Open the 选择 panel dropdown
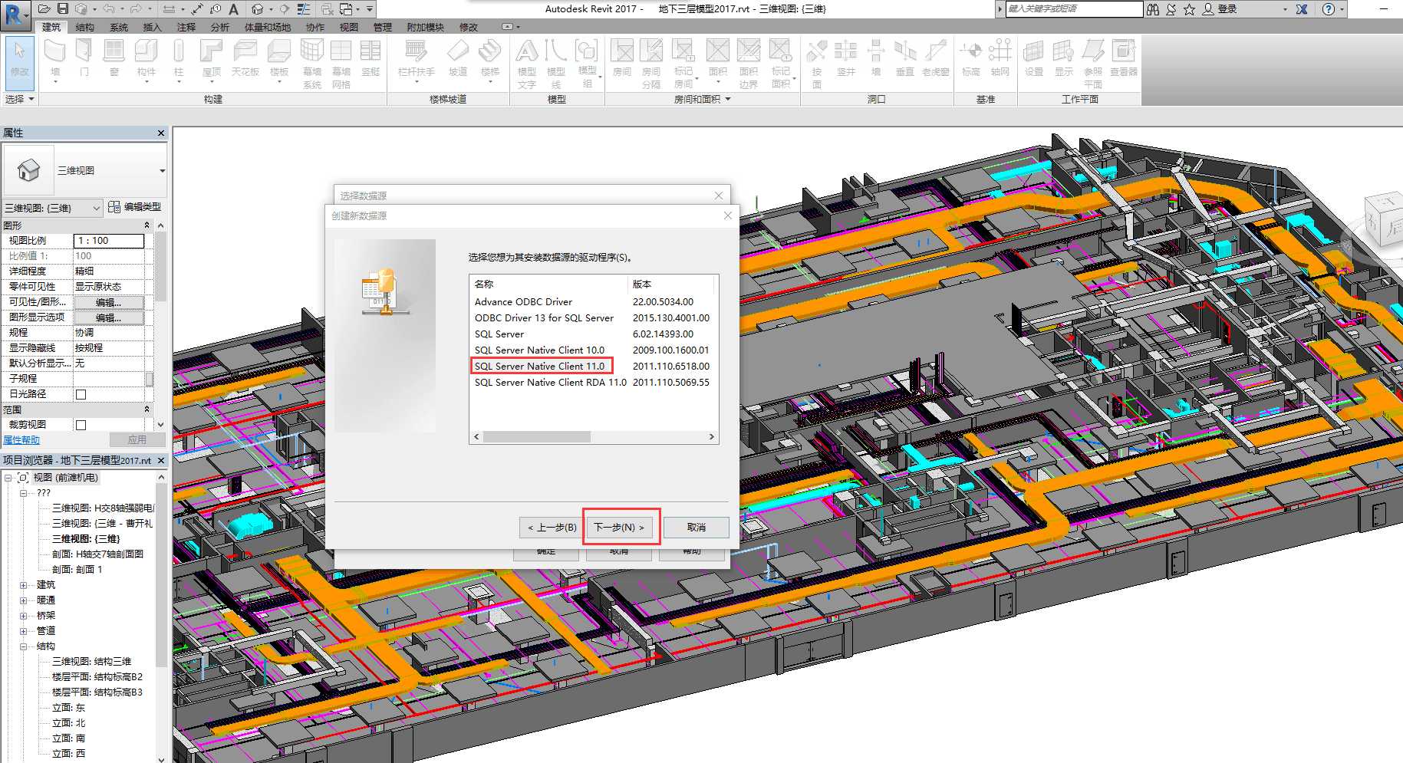1403x763 pixels. [19, 99]
